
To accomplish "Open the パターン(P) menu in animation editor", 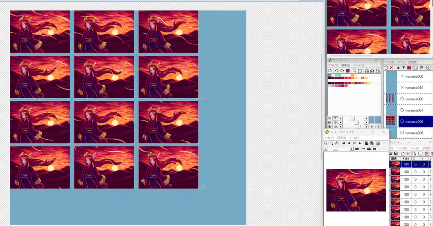I will pos(401,148).
